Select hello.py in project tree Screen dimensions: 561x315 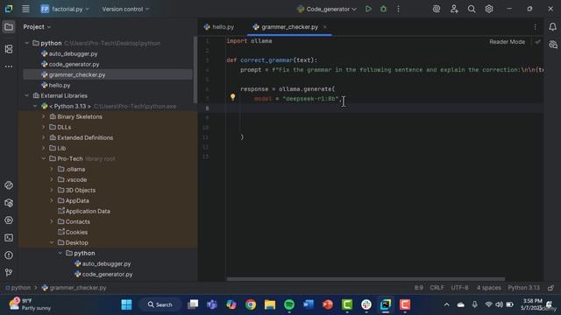coord(60,86)
